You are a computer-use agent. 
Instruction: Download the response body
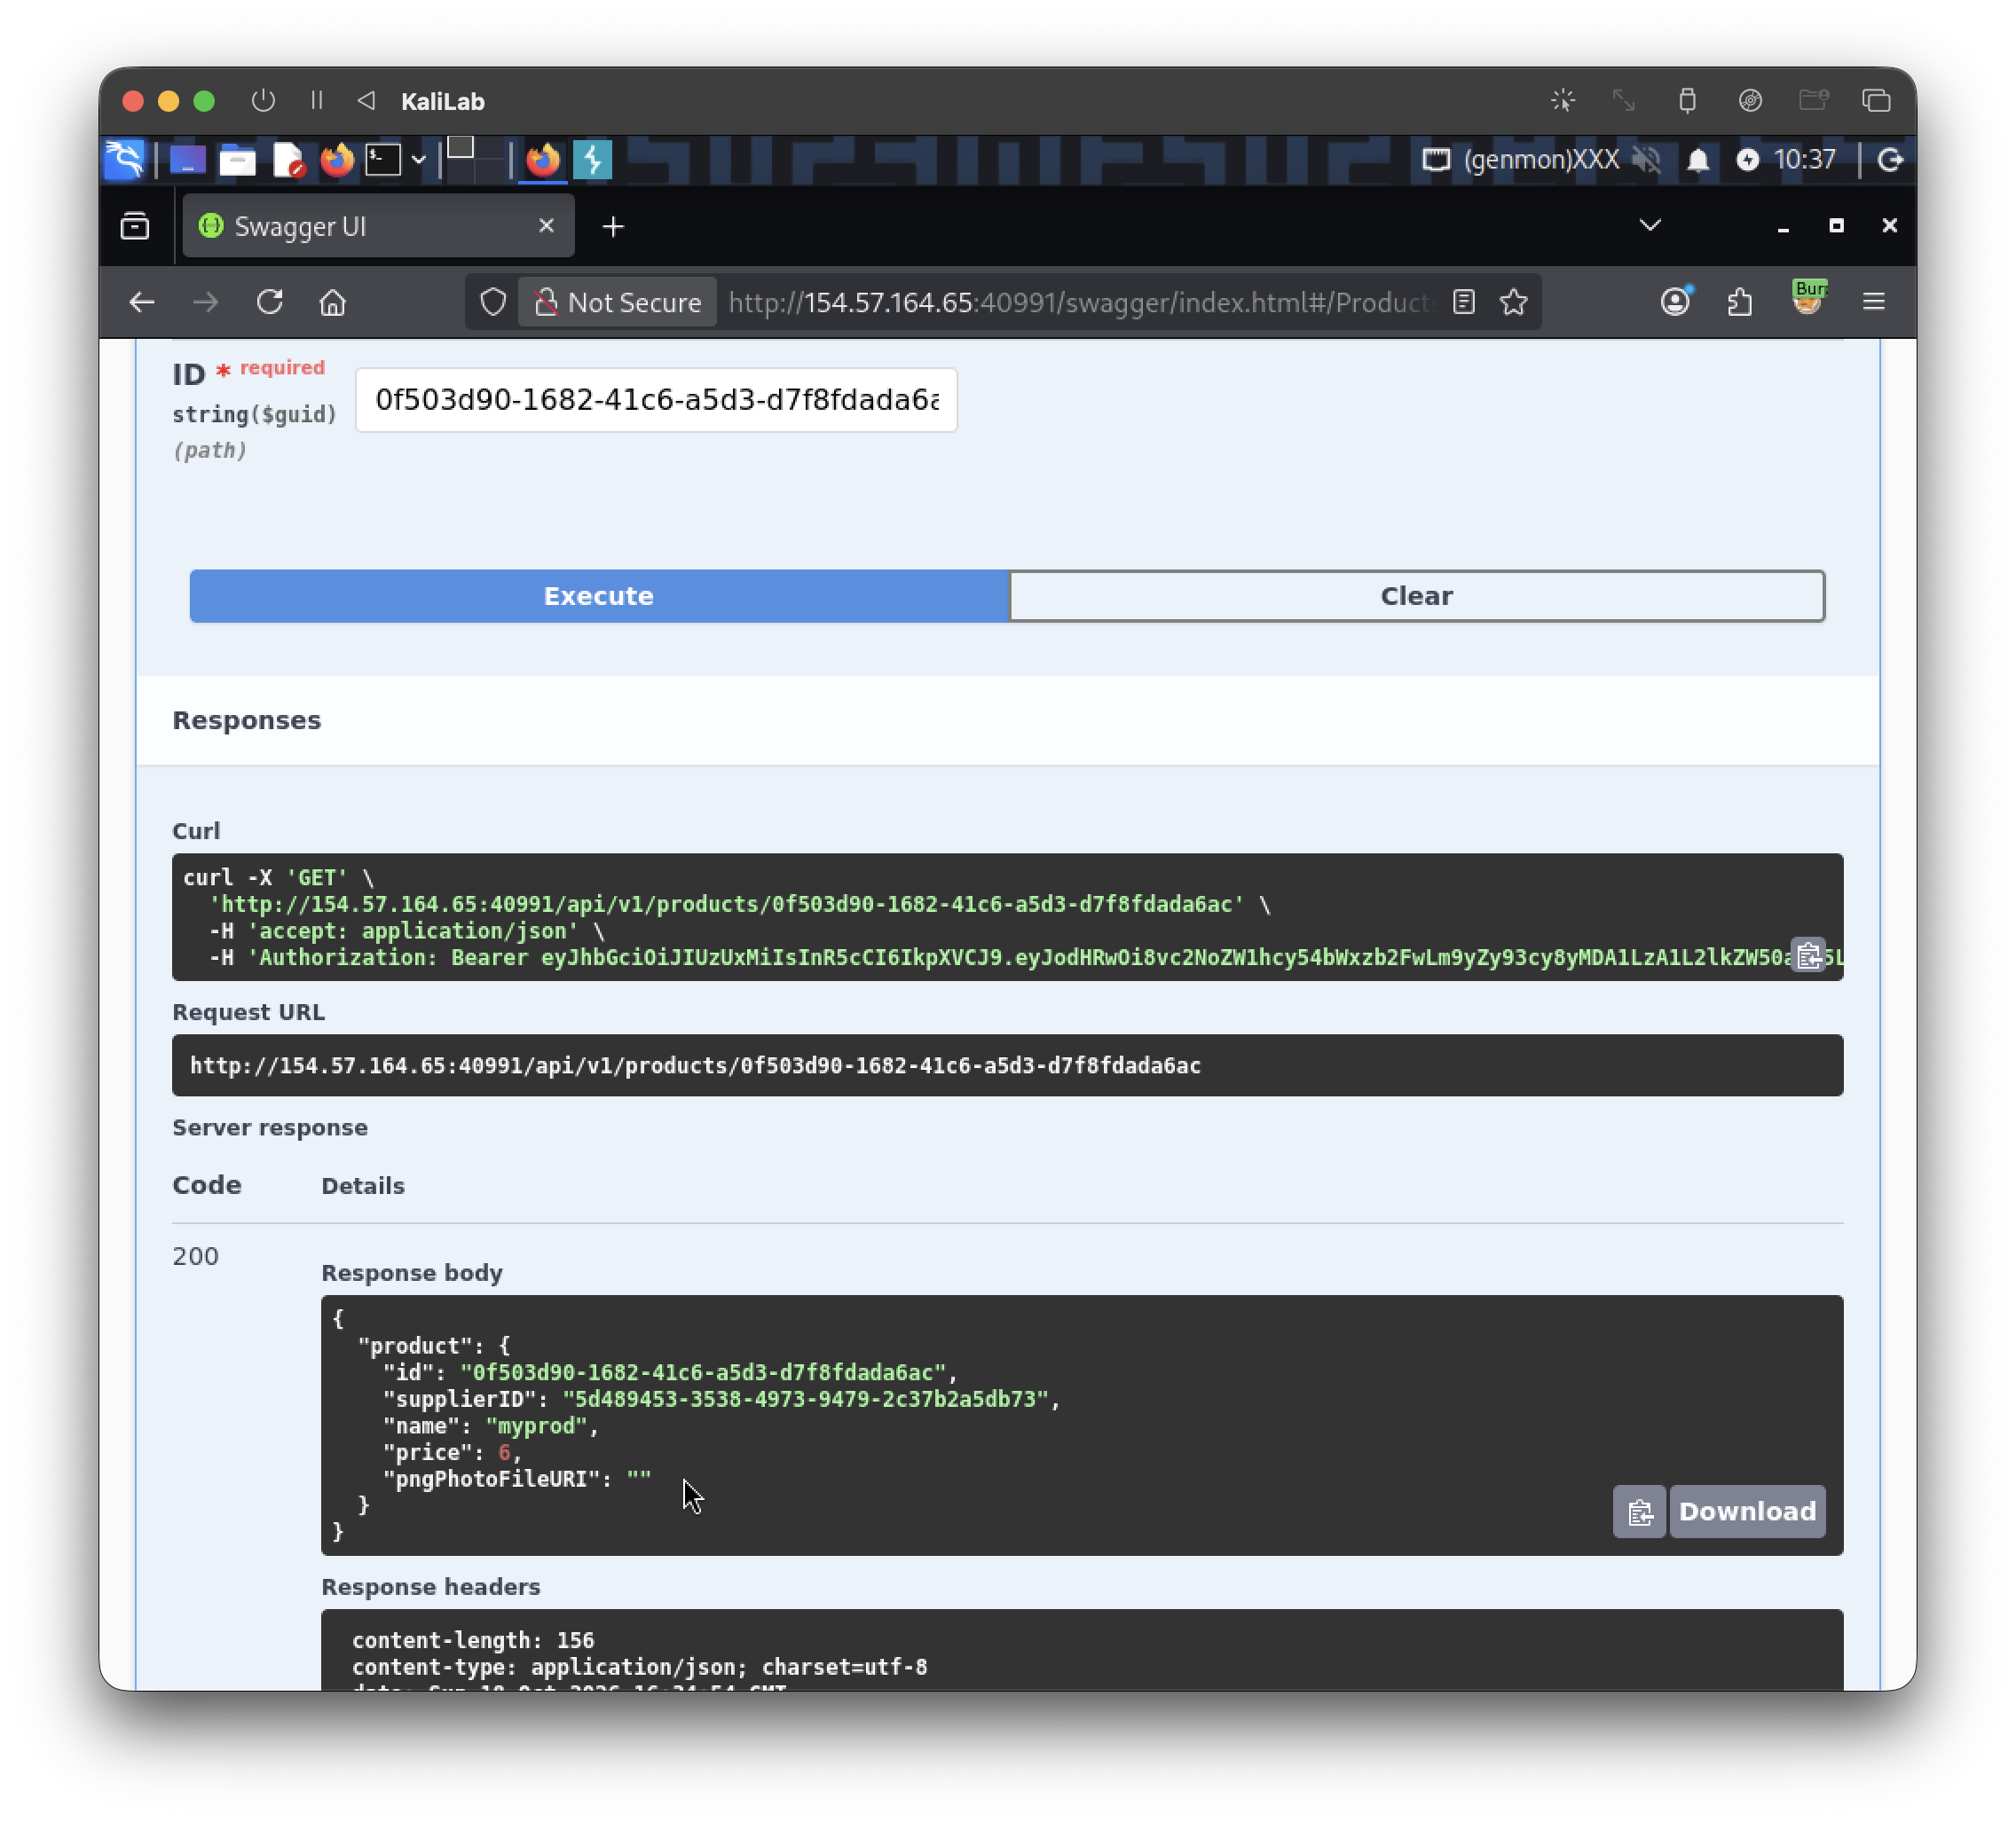pyautogui.click(x=1747, y=1512)
